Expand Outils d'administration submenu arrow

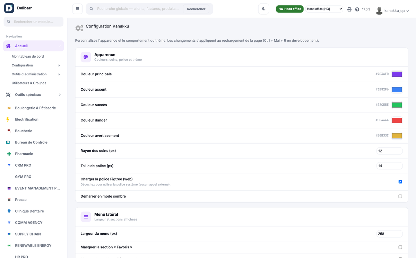(59, 74)
